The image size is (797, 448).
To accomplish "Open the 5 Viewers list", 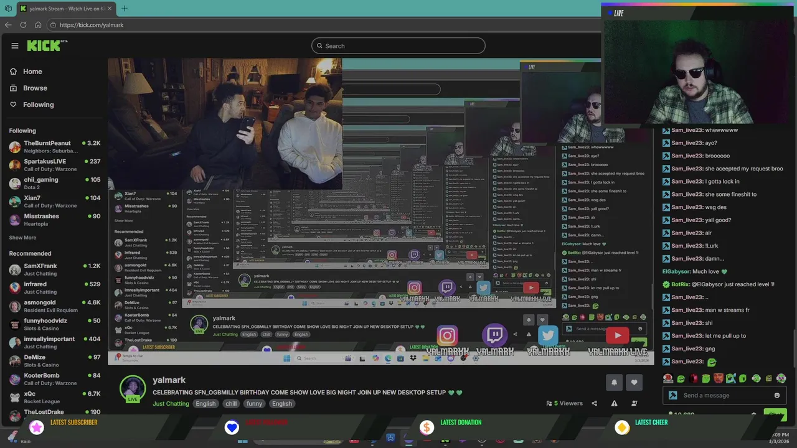I will pyautogui.click(x=564, y=403).
